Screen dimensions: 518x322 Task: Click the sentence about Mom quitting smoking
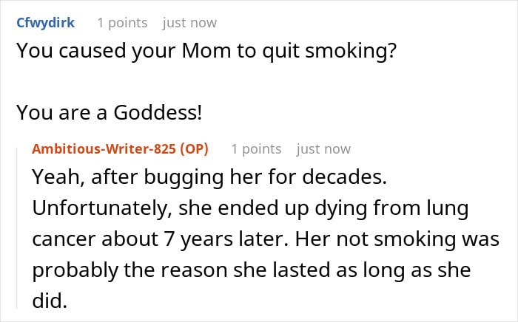(206, 51)
